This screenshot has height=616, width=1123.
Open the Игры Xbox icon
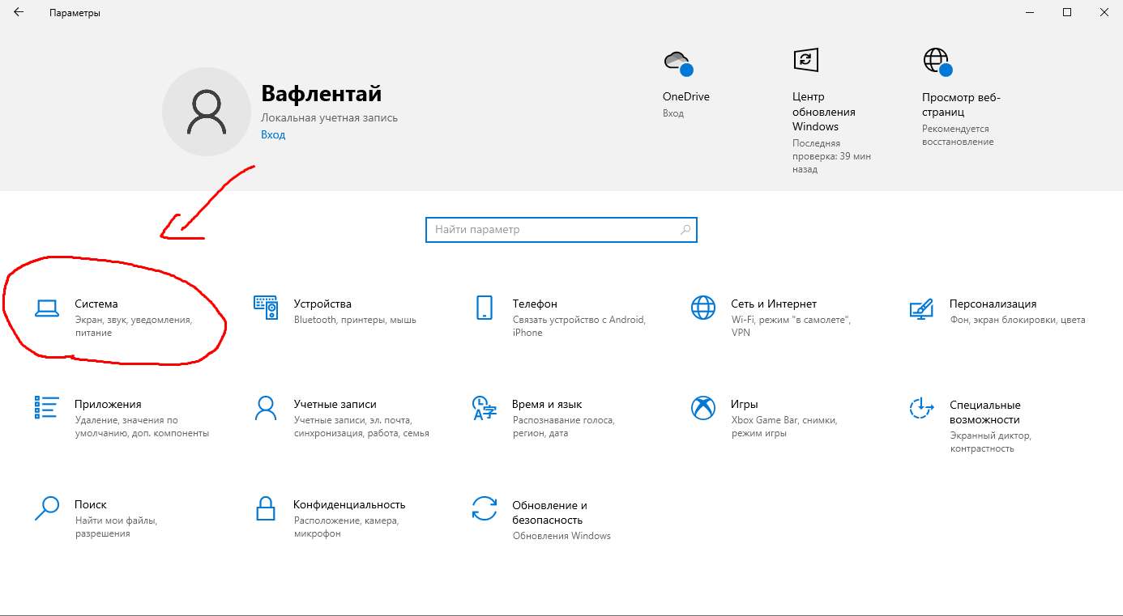point(703,408)
